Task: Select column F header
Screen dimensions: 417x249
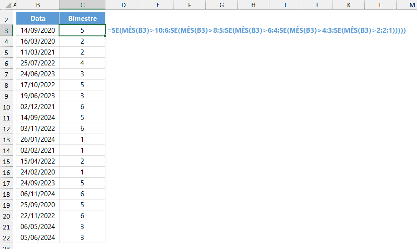Action: pyautogui.click(x=189, y=5)
